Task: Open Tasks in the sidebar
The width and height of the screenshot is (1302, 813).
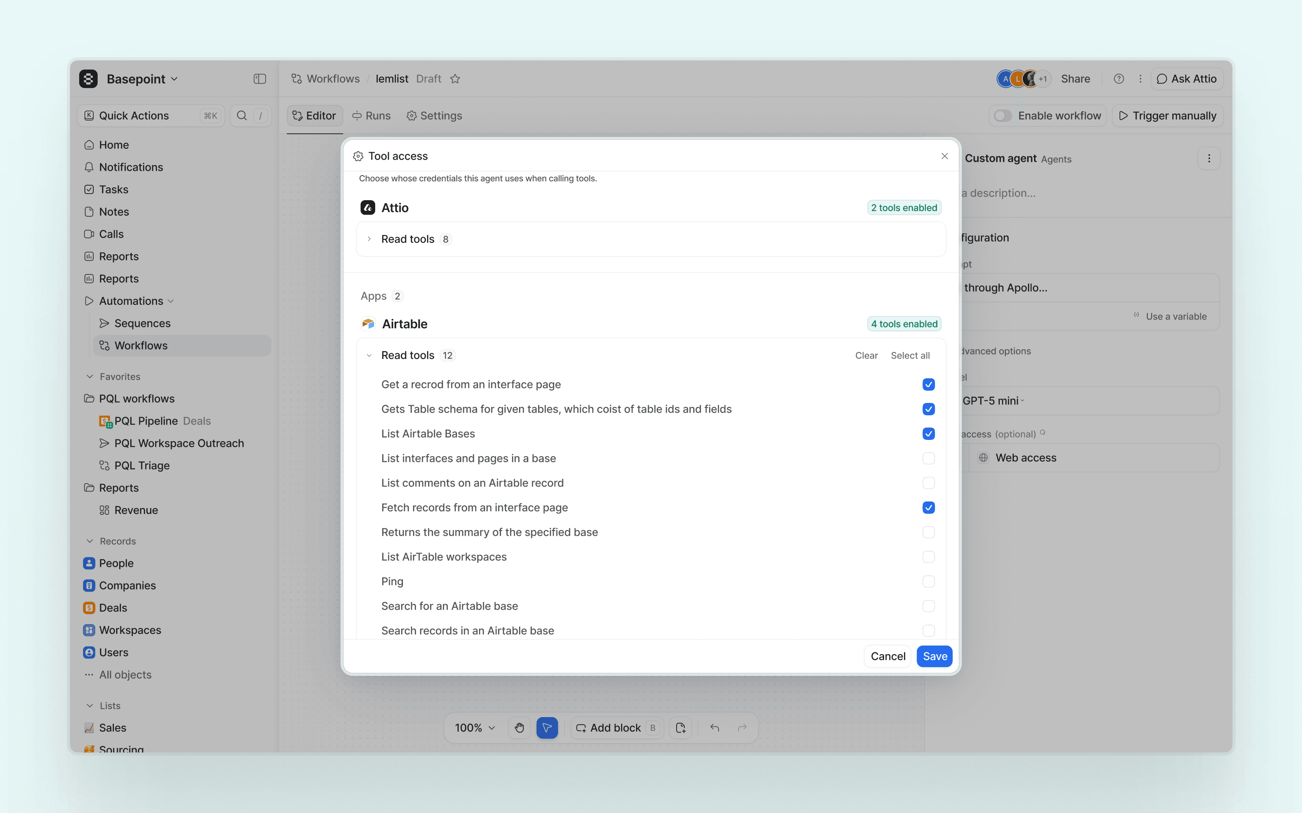Action: (x=106, y=189)
